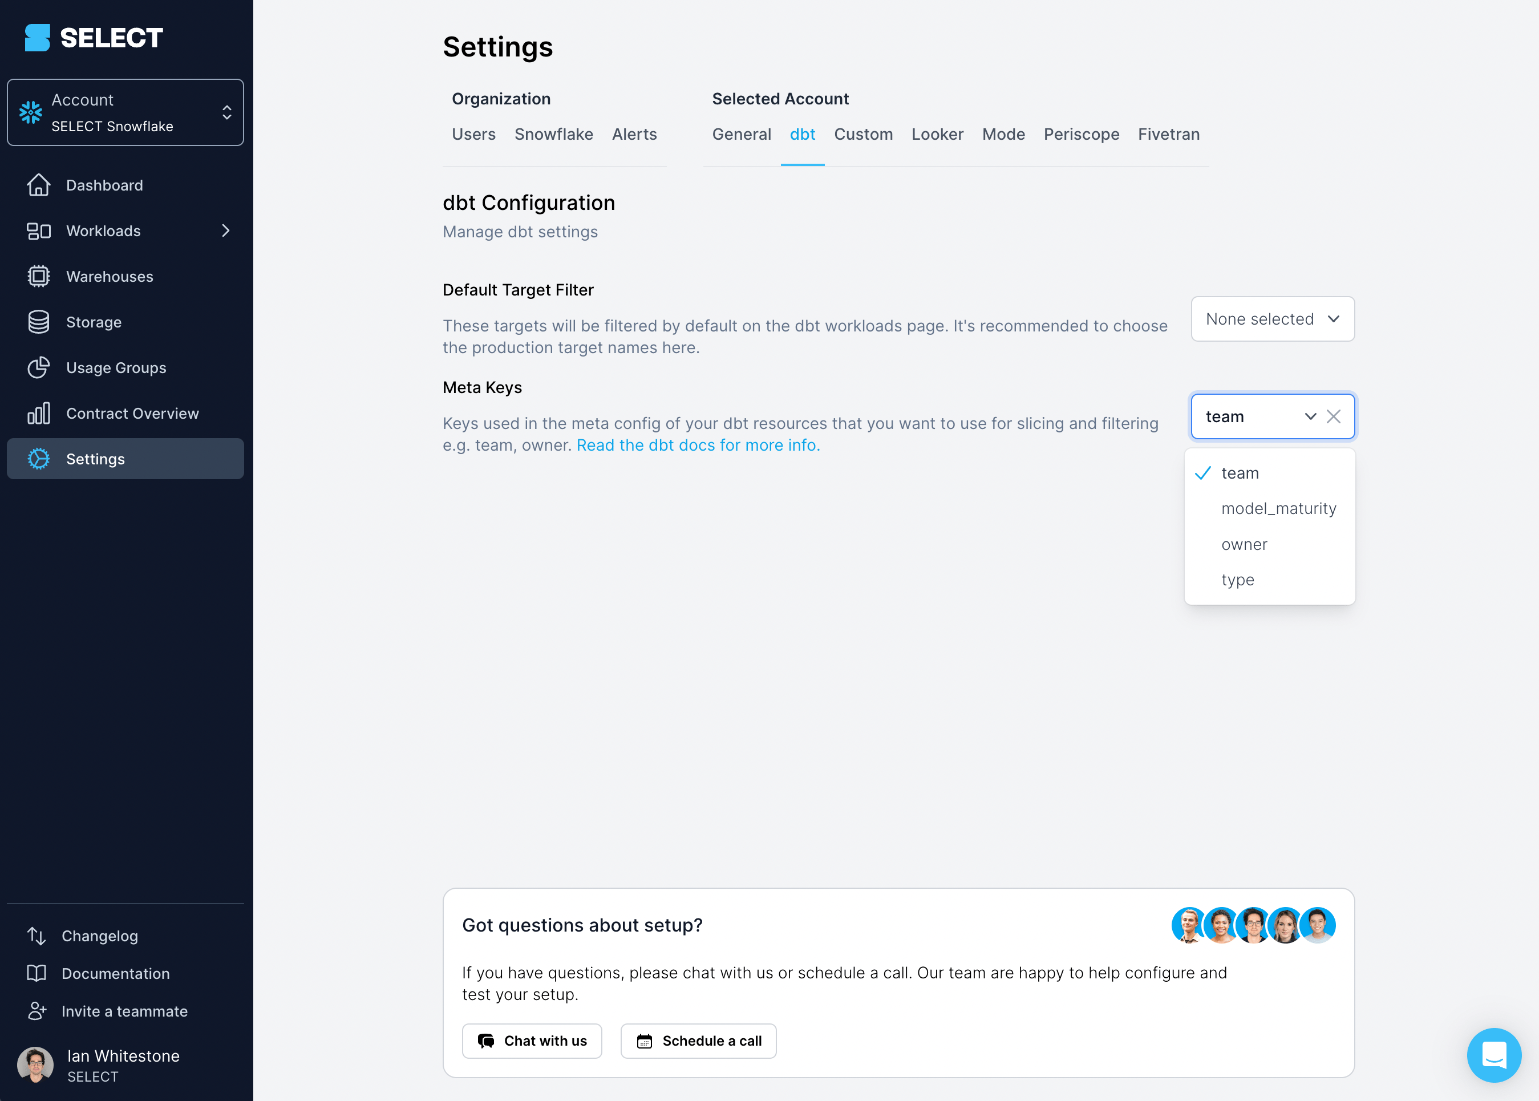The height and width of the screenshot is (1101, 1539).
Task: Click the Documentation book icon
Action: 37,974
